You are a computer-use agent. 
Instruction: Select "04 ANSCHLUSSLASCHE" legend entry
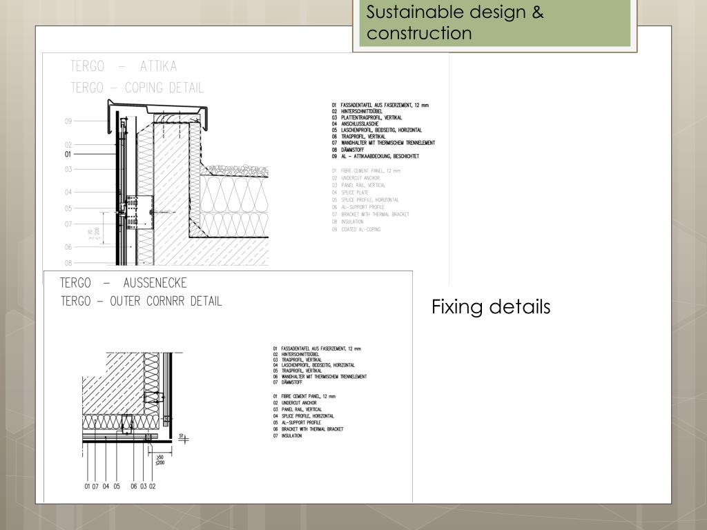[356, 124]
